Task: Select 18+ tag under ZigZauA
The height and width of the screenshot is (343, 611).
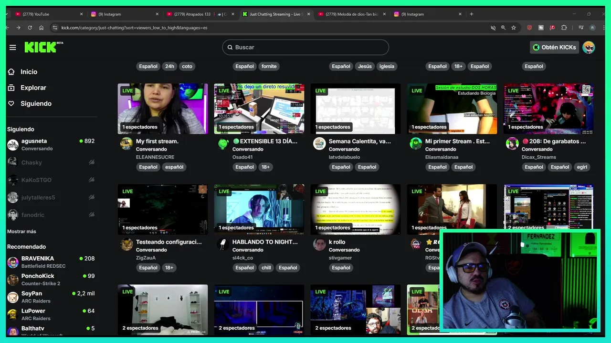Action: (169, 268)
